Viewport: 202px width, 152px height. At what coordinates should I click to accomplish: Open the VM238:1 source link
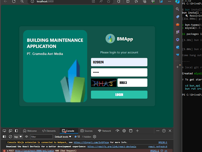click(163, 142)
